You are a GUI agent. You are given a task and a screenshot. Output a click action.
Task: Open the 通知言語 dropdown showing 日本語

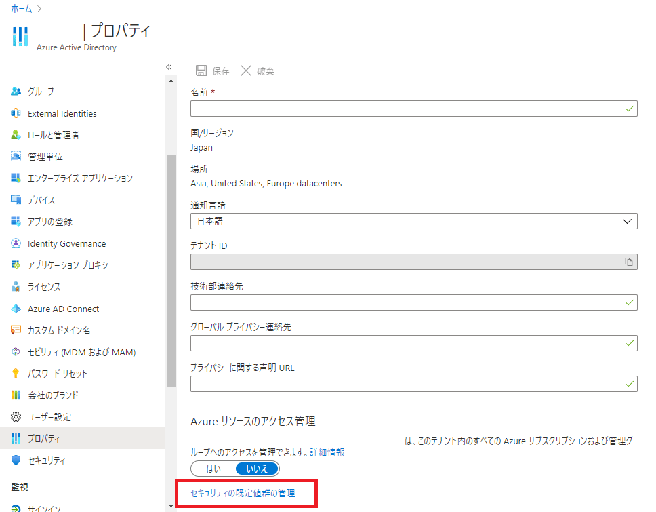pyautogui.click(x=414, y=221)
